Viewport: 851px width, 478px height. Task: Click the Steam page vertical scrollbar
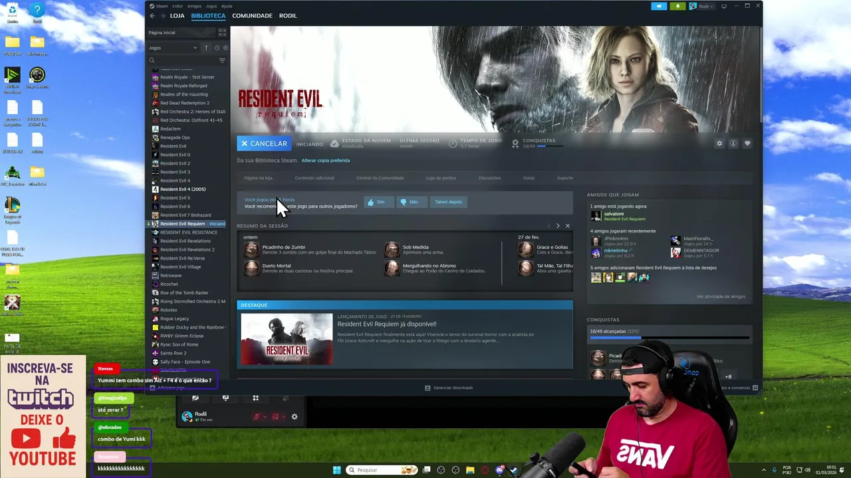click(761, 73)
